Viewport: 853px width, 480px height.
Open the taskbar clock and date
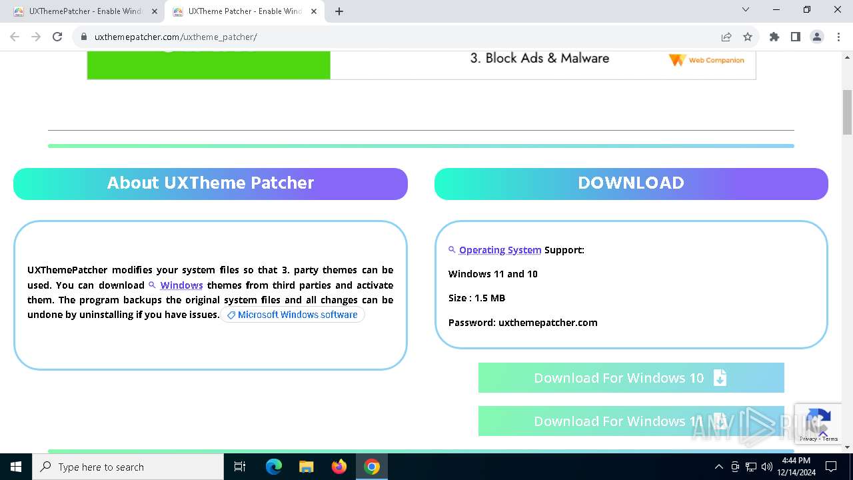tap(796, 467)
